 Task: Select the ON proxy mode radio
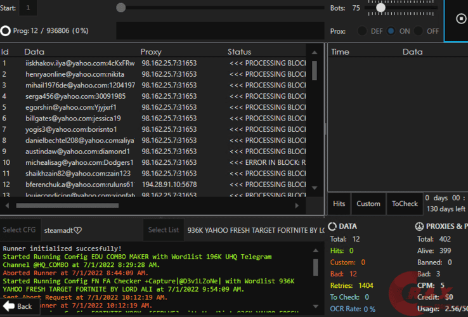pos(391,31)
